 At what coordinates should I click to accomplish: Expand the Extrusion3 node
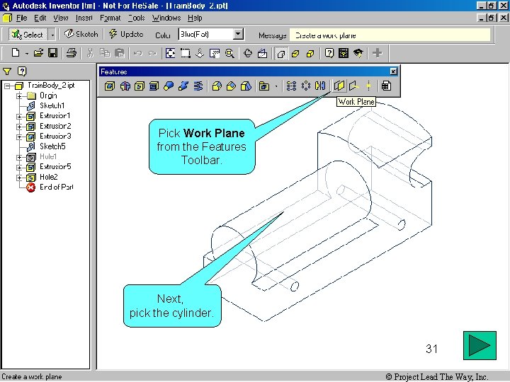[x=19, y=137]
